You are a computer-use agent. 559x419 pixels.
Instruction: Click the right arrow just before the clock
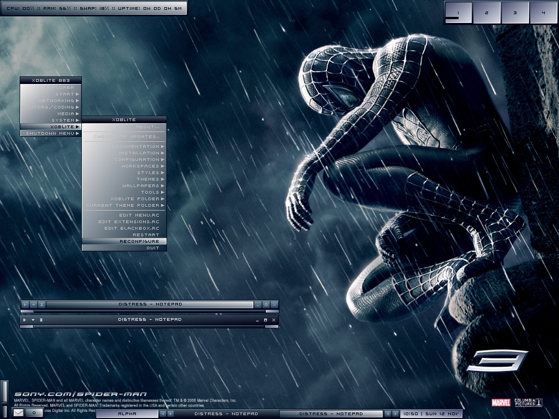pos(395,414)
